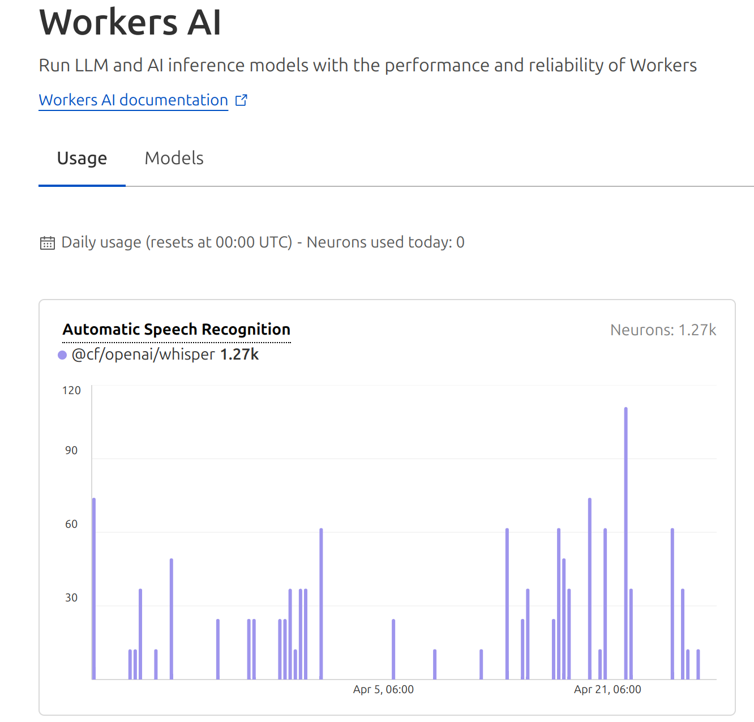Click the 30 label on the y-axis
Screen dimensions: 754x722
point(71,598)
